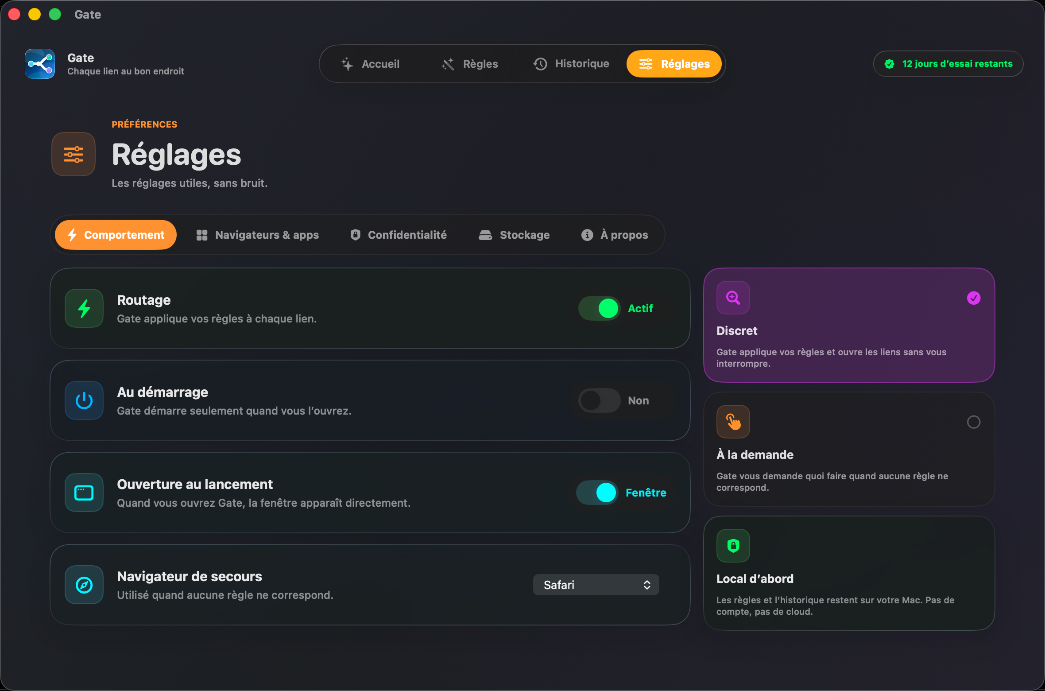Select the Comportement settings tab
Viewport: 1045px width, 691px height.
coord(116,235)
